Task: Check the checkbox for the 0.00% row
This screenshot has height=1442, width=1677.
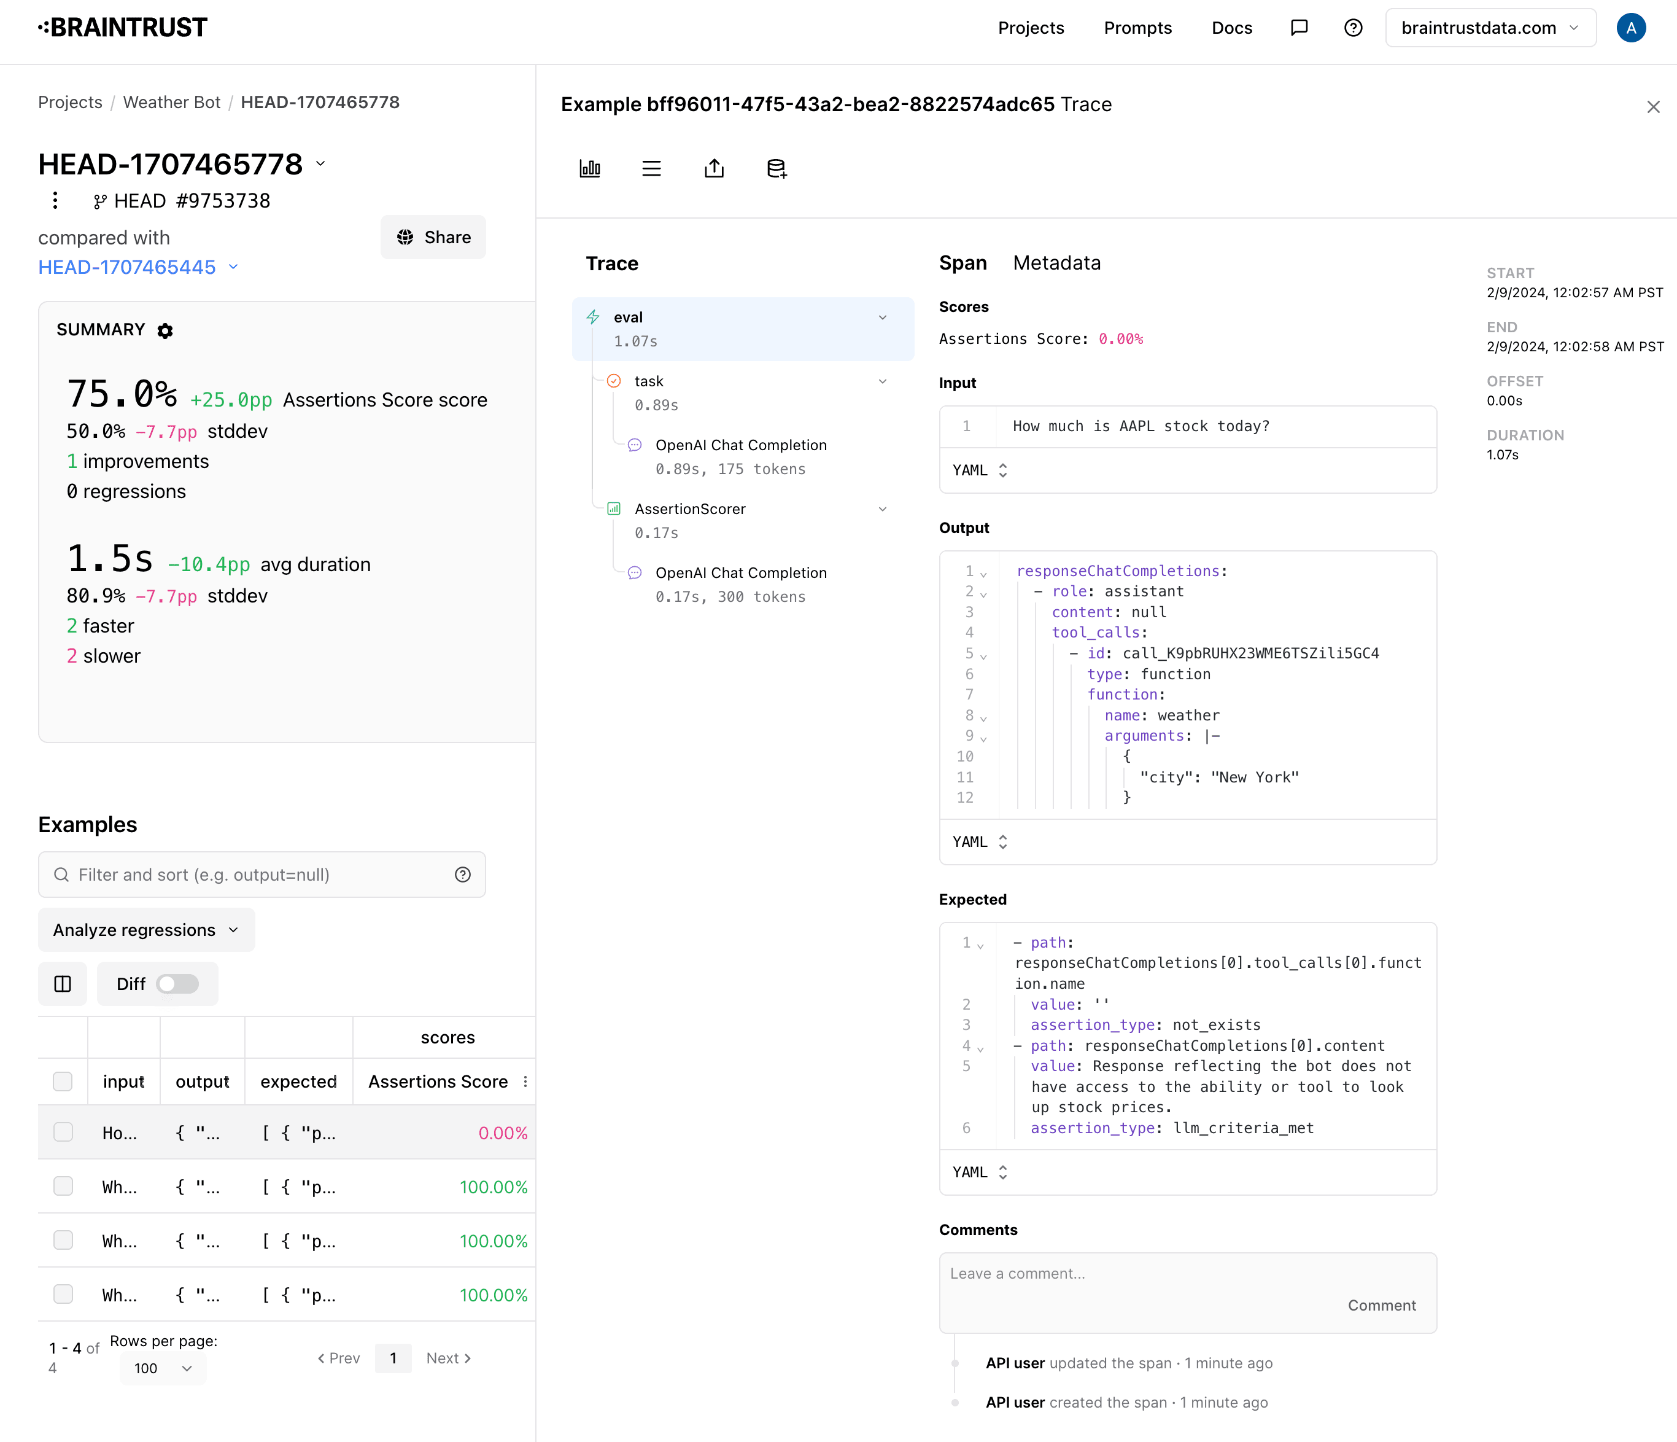Action: point(63,1132)
